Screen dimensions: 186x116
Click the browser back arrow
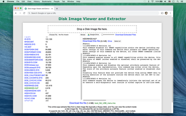tap(16, 13)
